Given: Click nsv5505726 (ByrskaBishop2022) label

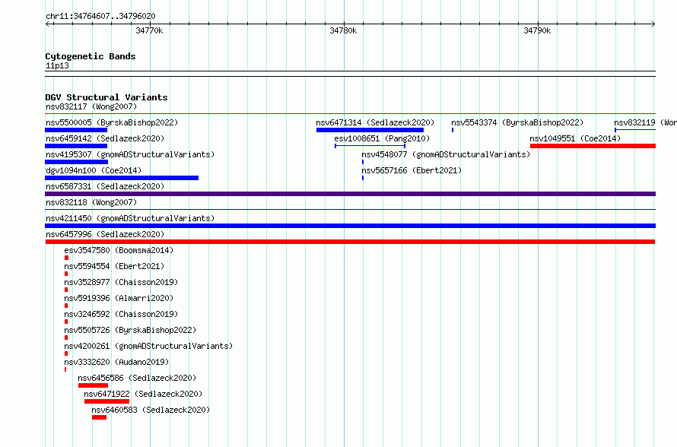Looking at the screenshot, I should tap(130, 330).
